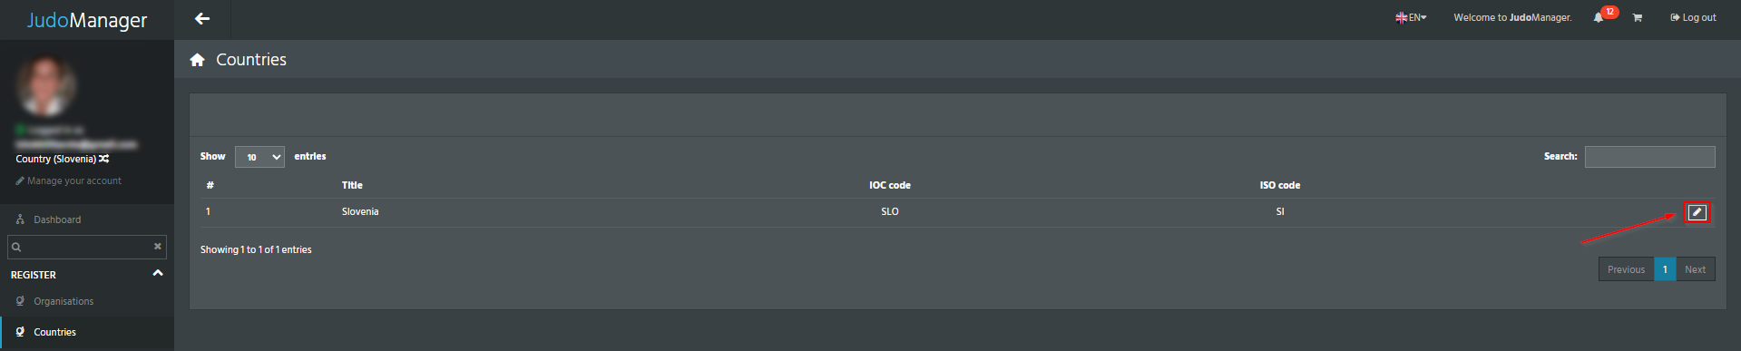This screenshot has width=1741, height=351.
Task: Click the Next pagination button
Action: pos(1695,269)
